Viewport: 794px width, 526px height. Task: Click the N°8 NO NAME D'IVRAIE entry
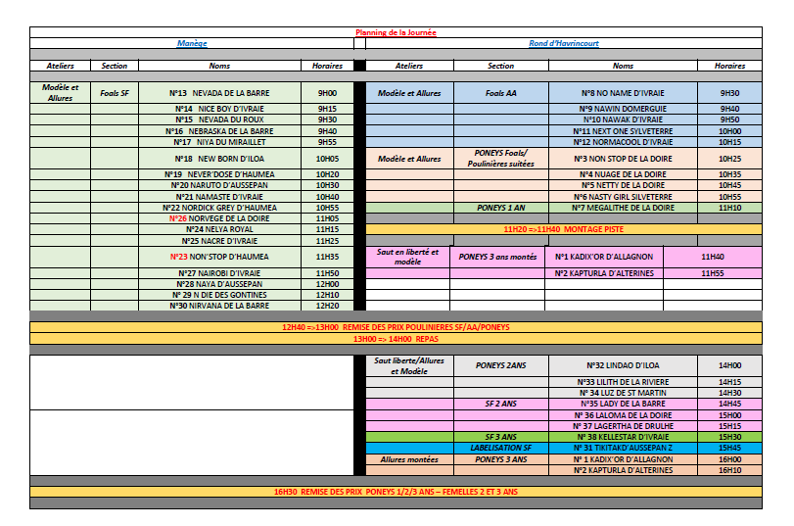click(623, 93)
